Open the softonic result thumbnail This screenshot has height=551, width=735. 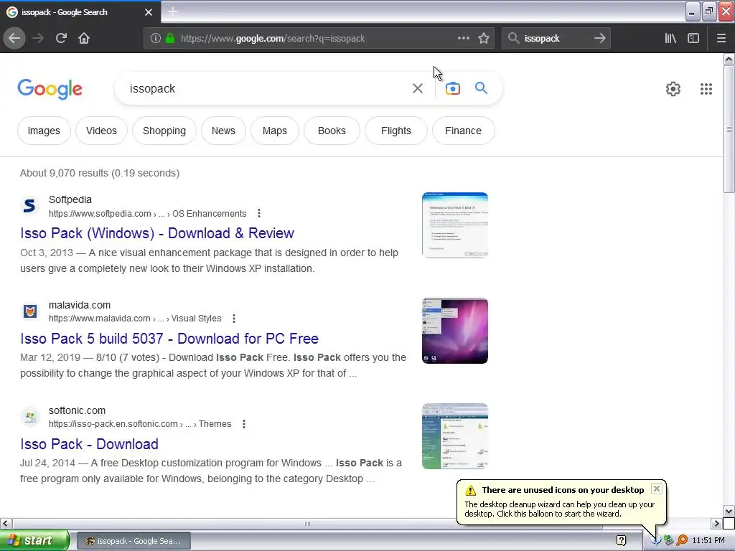point(454,436)
